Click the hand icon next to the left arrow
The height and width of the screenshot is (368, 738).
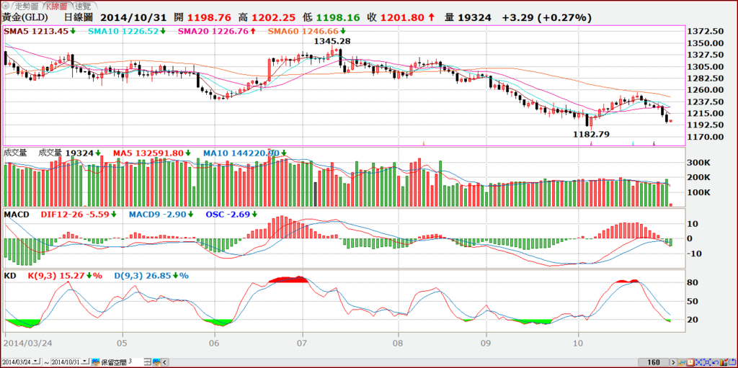[156, 362]
